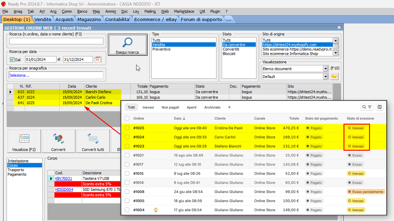The height and width of the screenshot is (221, 394).
Task: Check the box for order #1024
Action: (127, 137)
